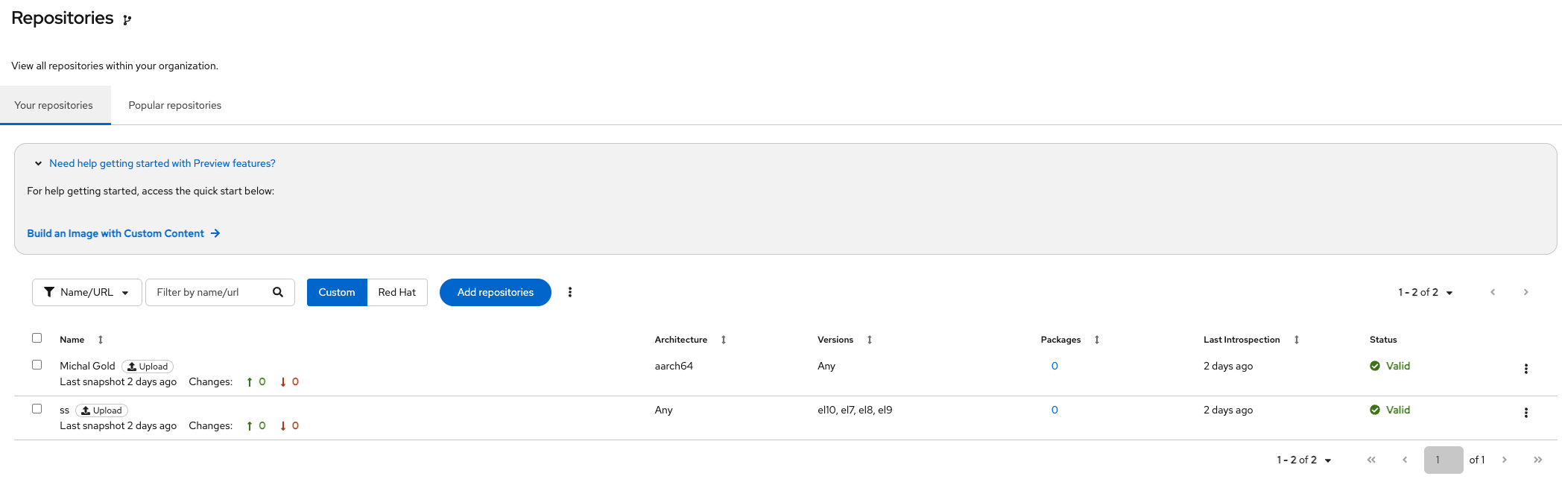The image size is (1562, 482).
Task: Select the Red Hat toggle option
Action: (x=396, y=292)
